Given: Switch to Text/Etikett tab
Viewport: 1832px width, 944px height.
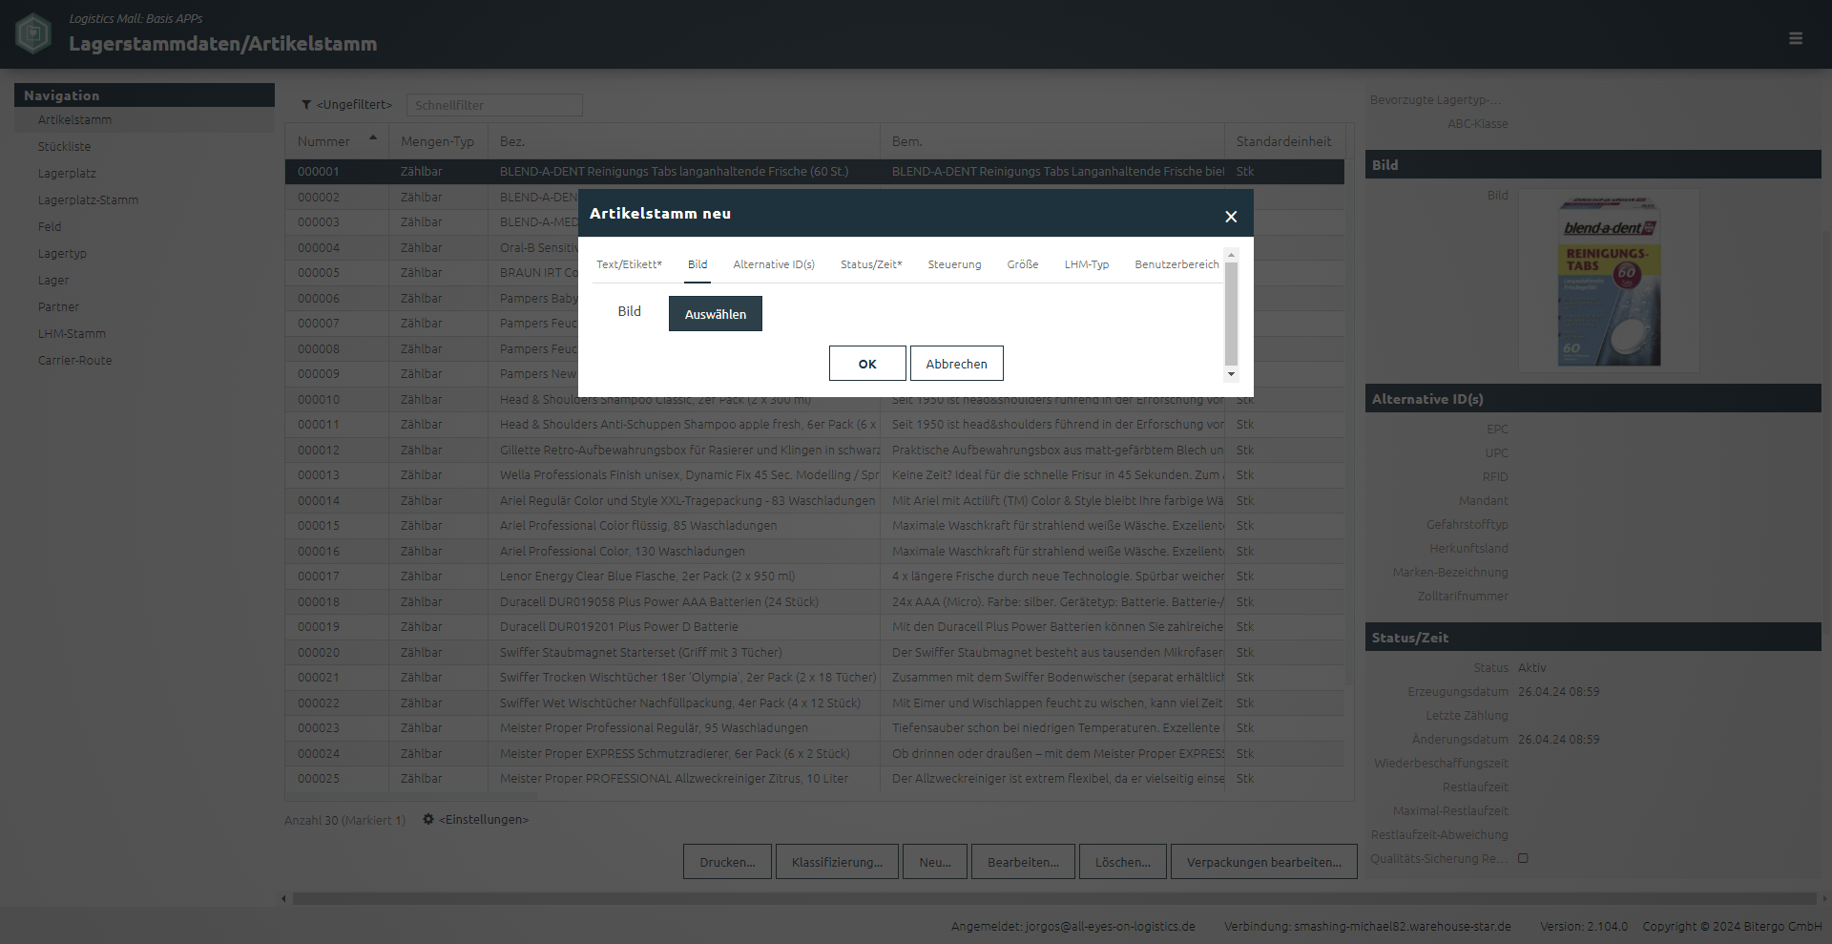Looking at the screenshot, I should pos(629,264).
